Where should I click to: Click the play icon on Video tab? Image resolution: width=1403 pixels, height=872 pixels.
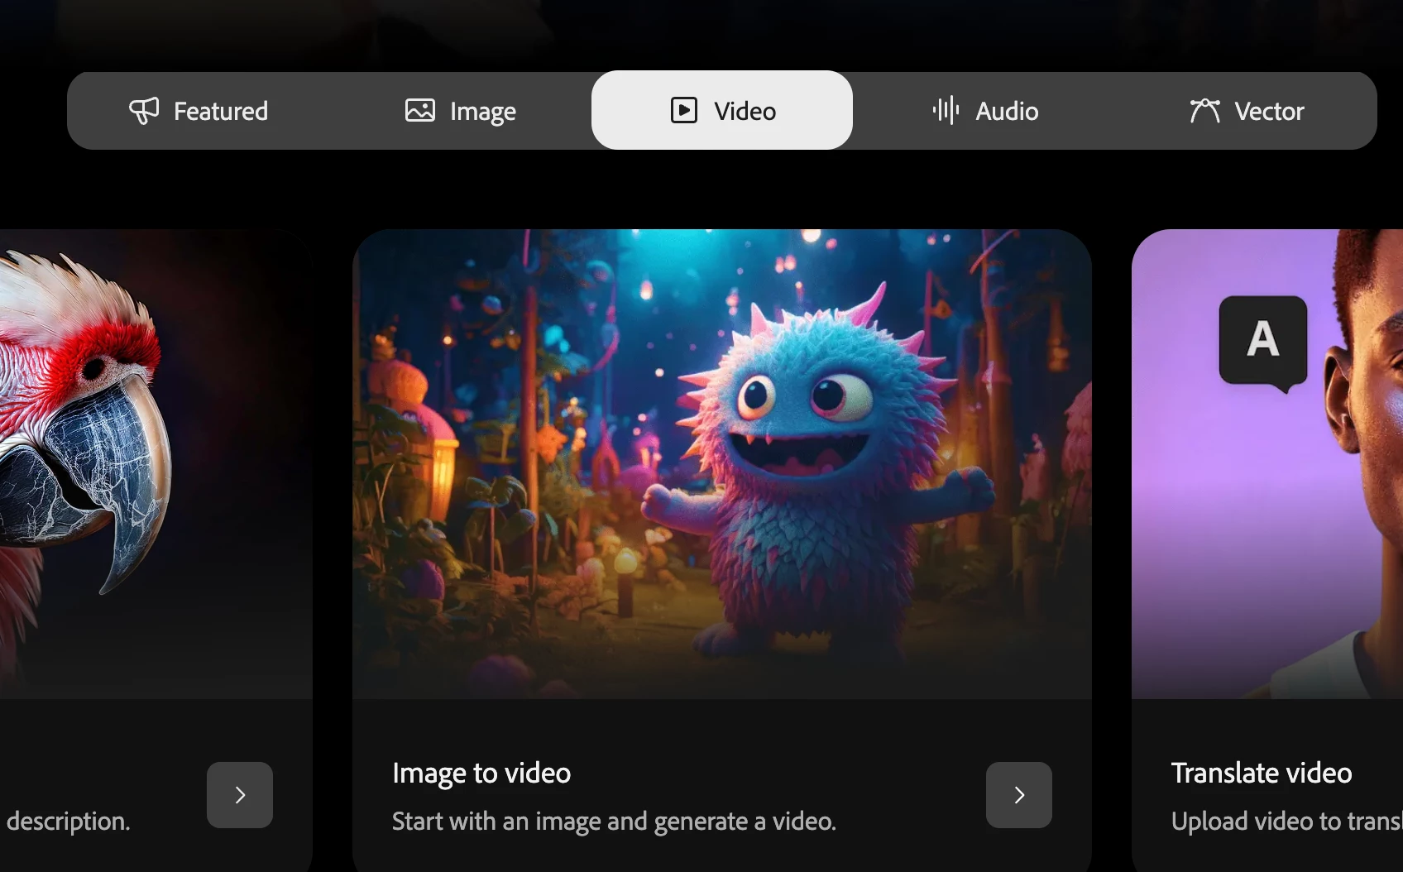pyautogui.click(x=684, y=110)
